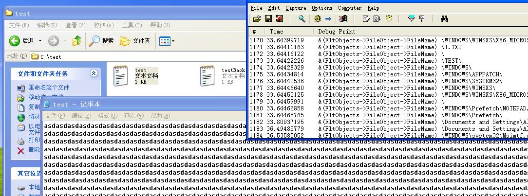Image resolution: width=528 pixels, height=196 pixels.
Task: Click the green Back arrow in Explorer
Action: [15, 41]
